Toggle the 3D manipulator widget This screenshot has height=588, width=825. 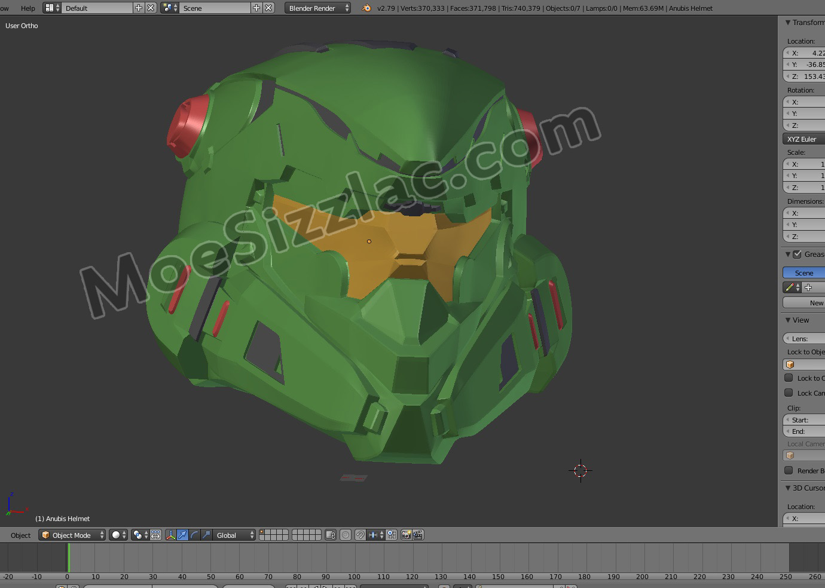(x=170, y=535)
